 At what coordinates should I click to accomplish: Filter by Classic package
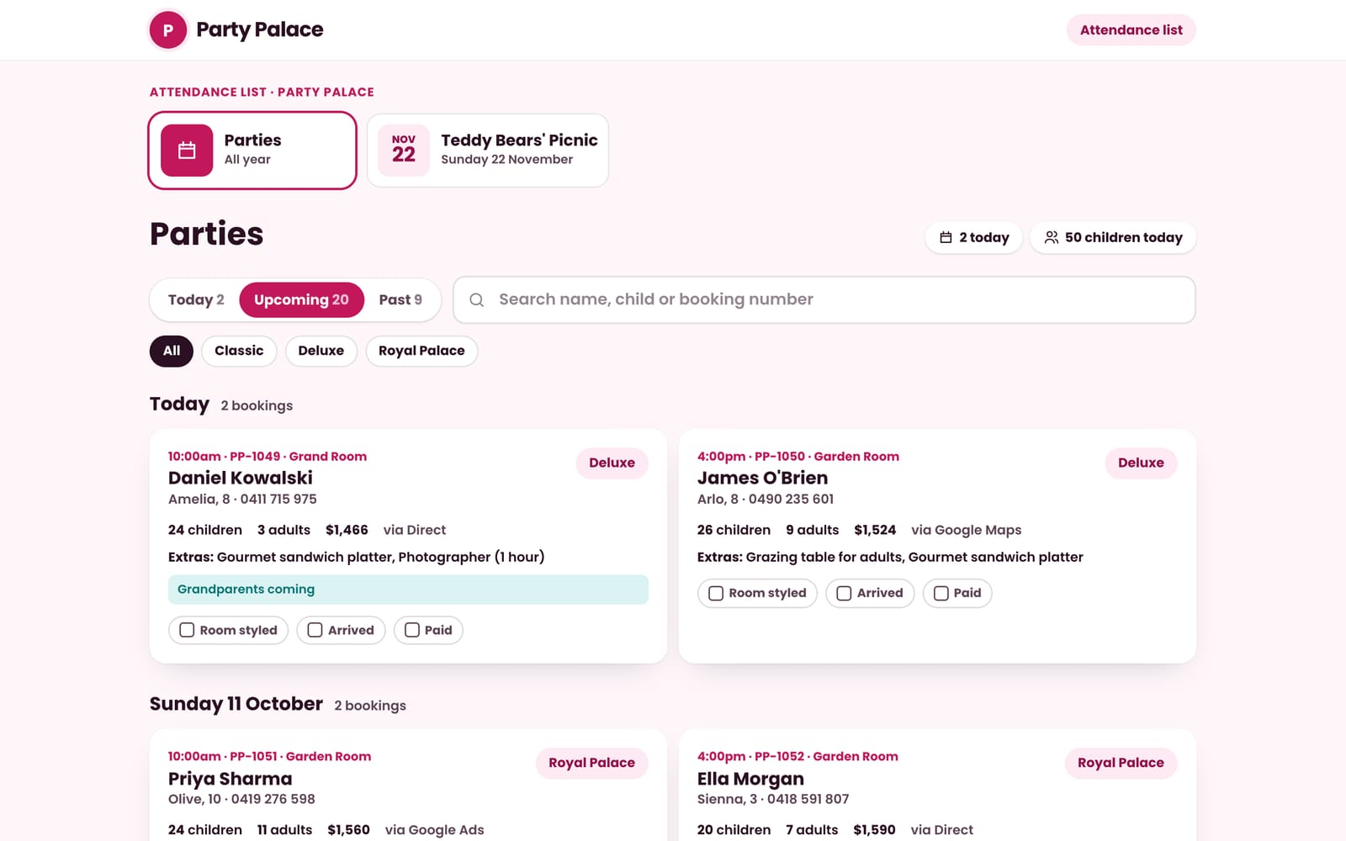[239, 352]
